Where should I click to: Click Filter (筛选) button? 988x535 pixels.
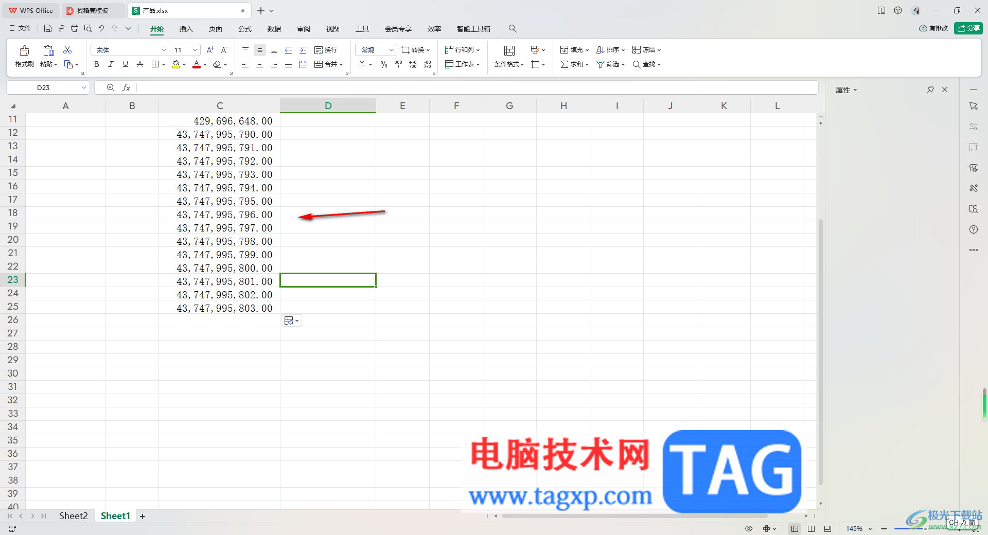tap(610, 64)
